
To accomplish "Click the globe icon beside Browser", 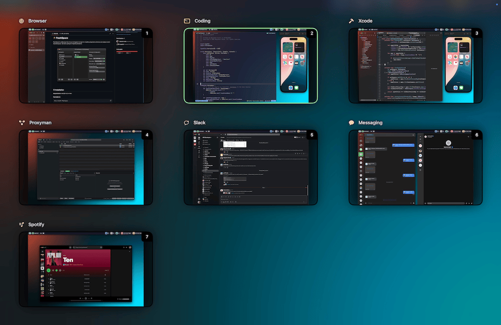I will [22, 21].
